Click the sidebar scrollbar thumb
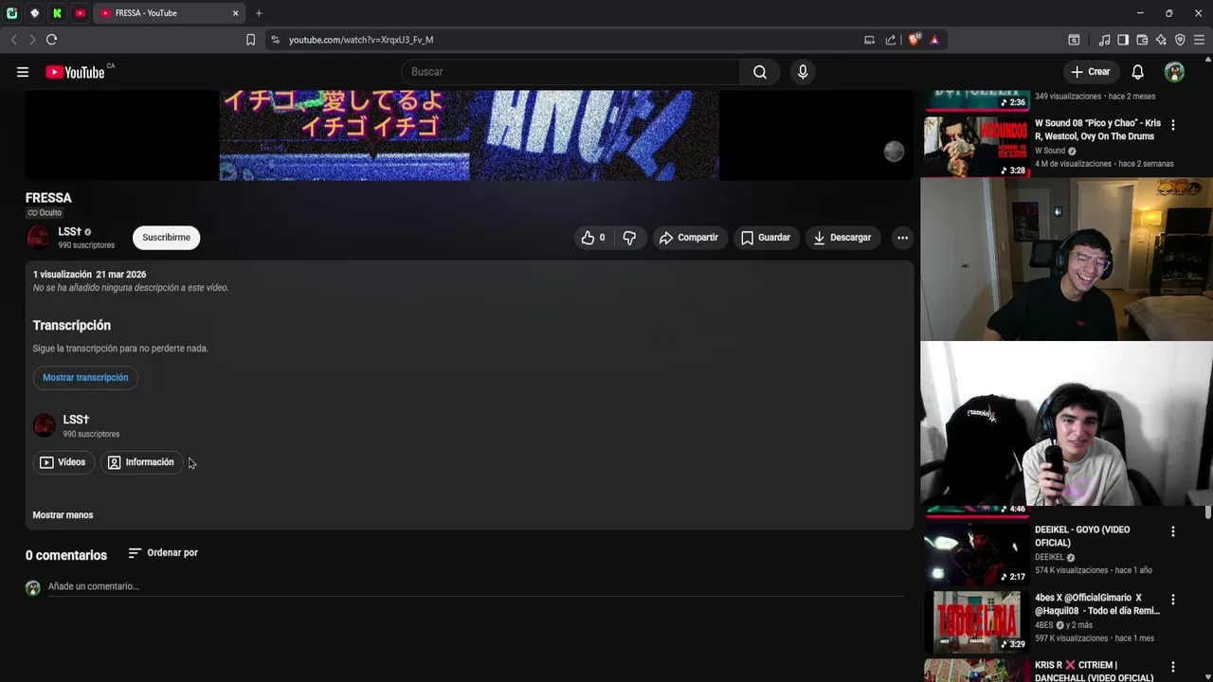Viewport: 1213px width, 682px height. 1208,512
